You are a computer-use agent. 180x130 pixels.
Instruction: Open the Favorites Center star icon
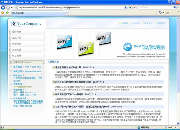coord(3,13)
